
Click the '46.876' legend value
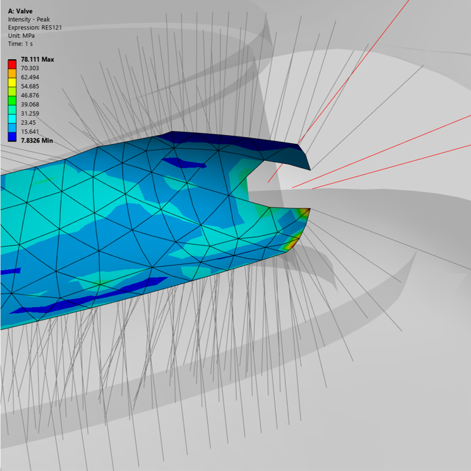pos(30,95)
